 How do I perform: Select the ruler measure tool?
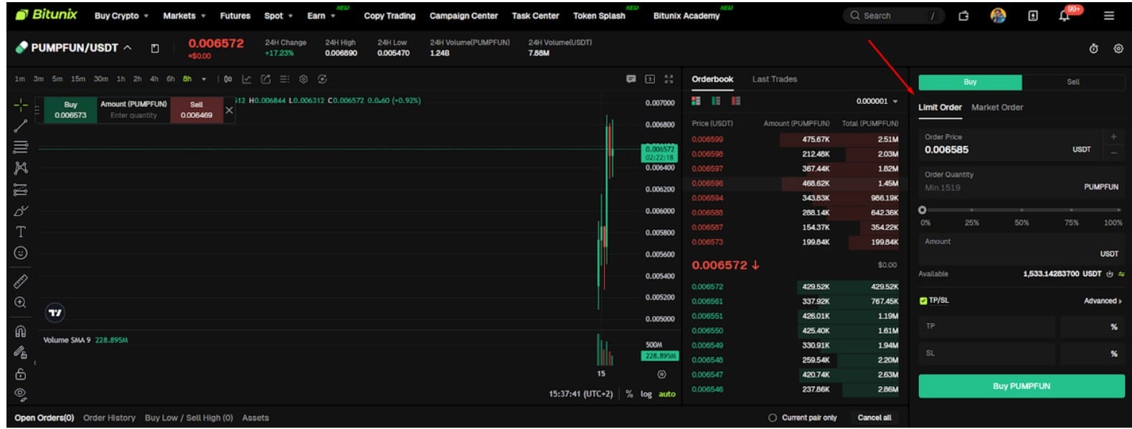point(21,281)
